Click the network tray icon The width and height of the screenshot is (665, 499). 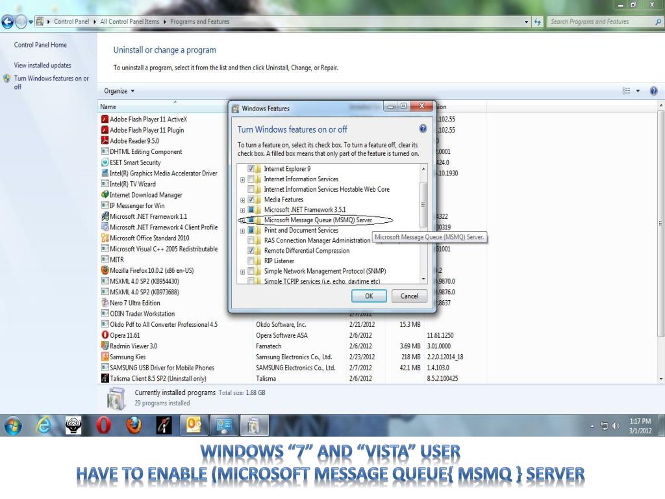[604, 426]
